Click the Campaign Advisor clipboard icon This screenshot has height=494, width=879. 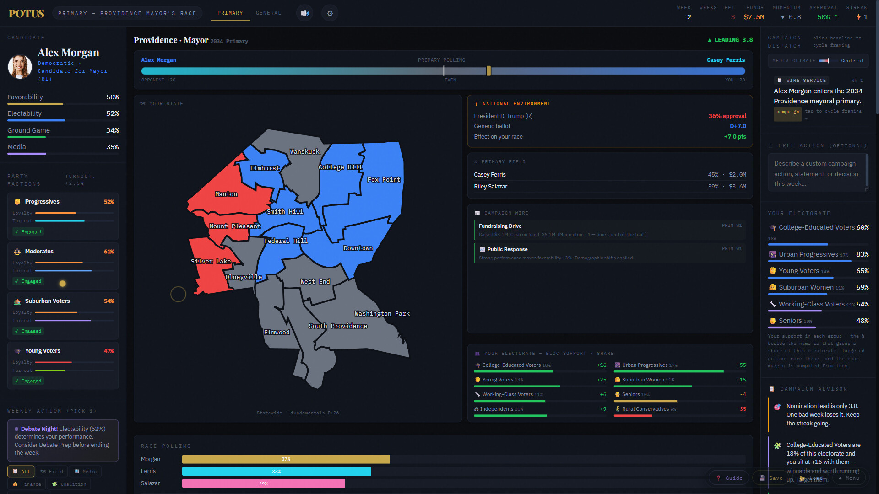(x=771, y=389)
